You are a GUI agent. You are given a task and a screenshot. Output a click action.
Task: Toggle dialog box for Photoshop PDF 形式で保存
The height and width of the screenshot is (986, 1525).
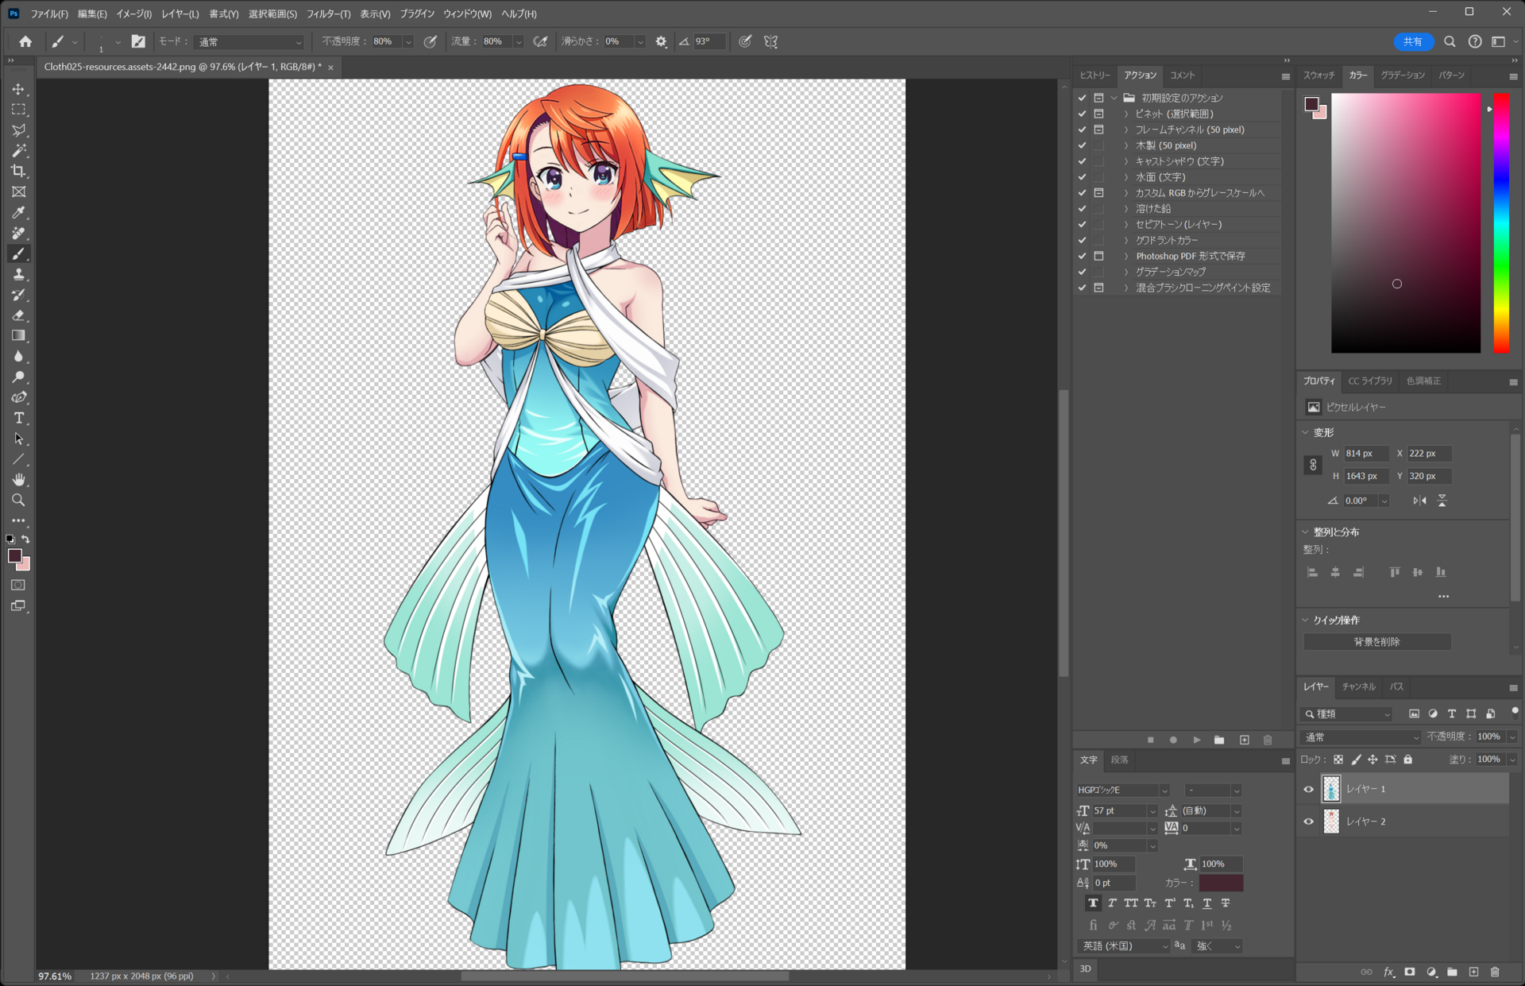tap(1099, 256)
